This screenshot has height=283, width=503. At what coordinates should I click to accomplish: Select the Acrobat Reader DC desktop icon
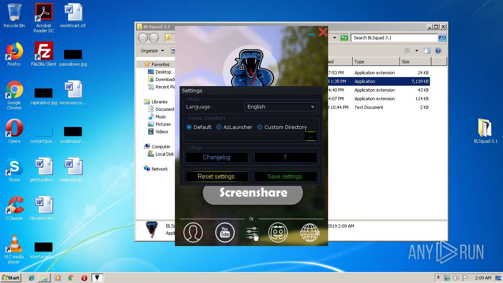click(x=44, y=18)
